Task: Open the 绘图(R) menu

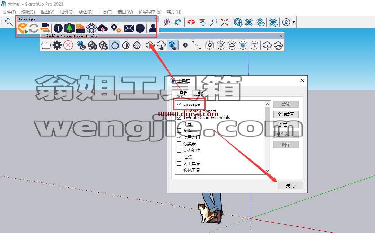Action: (86, 12)
